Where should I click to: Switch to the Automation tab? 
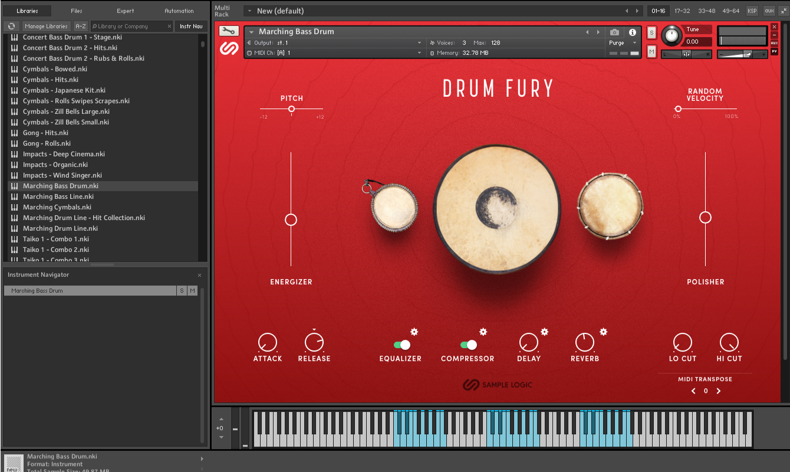tap(179, 11)
